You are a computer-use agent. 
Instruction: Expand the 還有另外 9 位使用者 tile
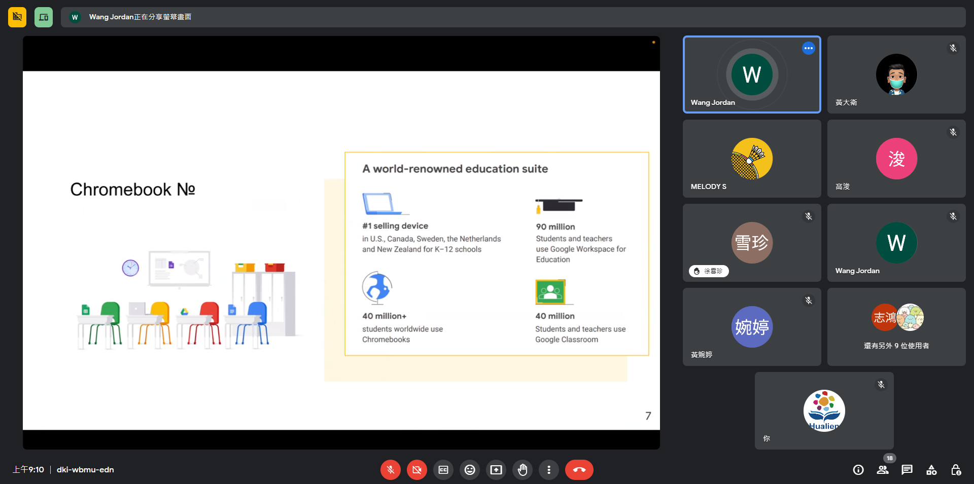click(x=896, y=327)
